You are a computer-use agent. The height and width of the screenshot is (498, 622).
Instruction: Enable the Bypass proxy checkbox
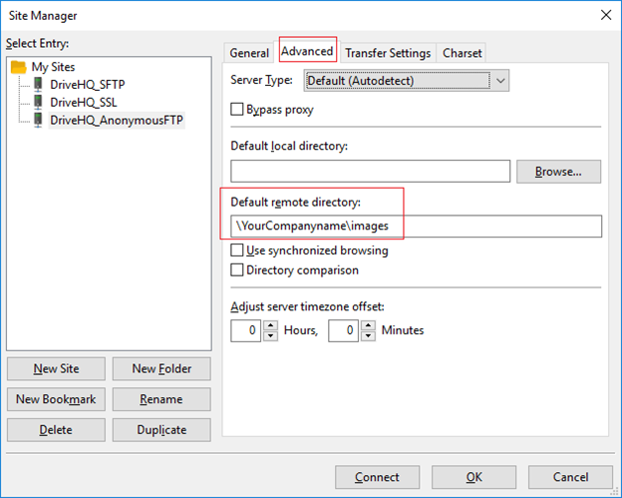(238, 109)
